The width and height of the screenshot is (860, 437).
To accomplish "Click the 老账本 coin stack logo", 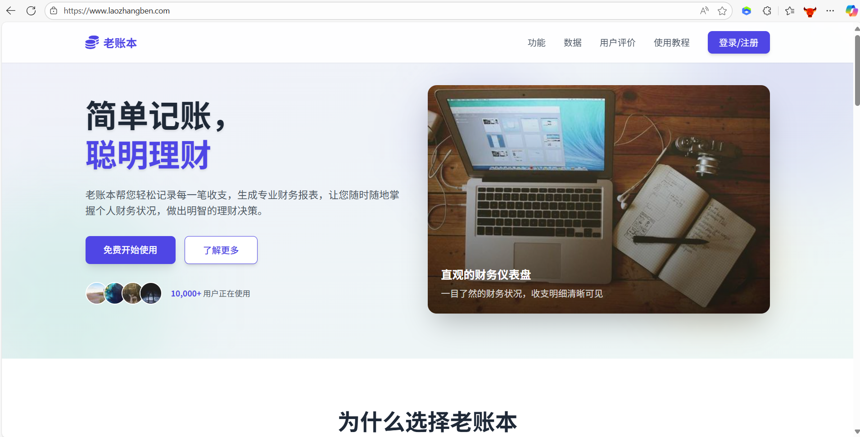I will point(92,42).
